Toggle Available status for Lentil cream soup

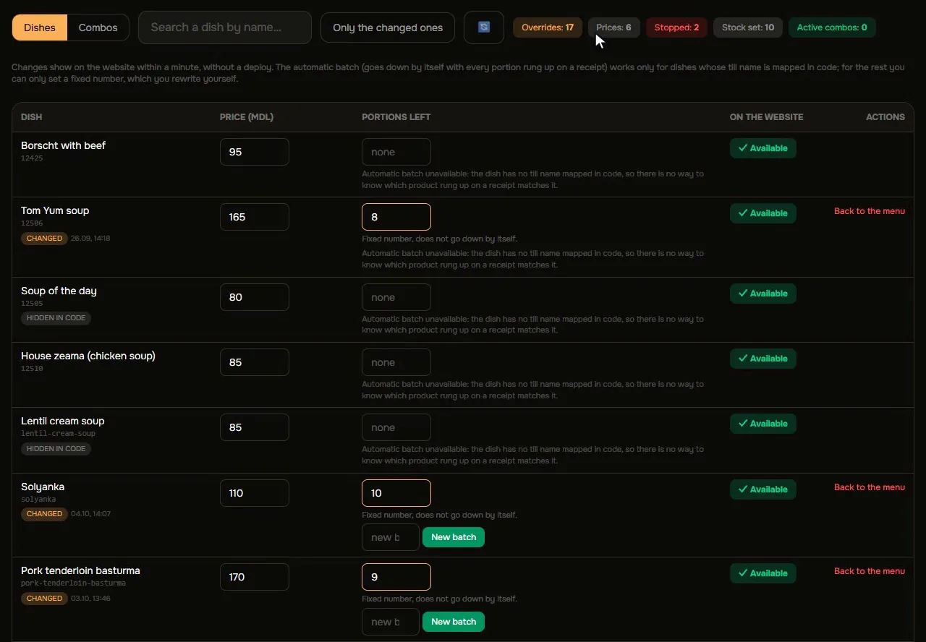click(x=763, y=424)
